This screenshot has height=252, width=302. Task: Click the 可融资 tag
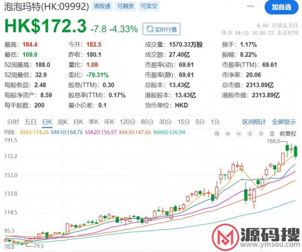[125, 6]
